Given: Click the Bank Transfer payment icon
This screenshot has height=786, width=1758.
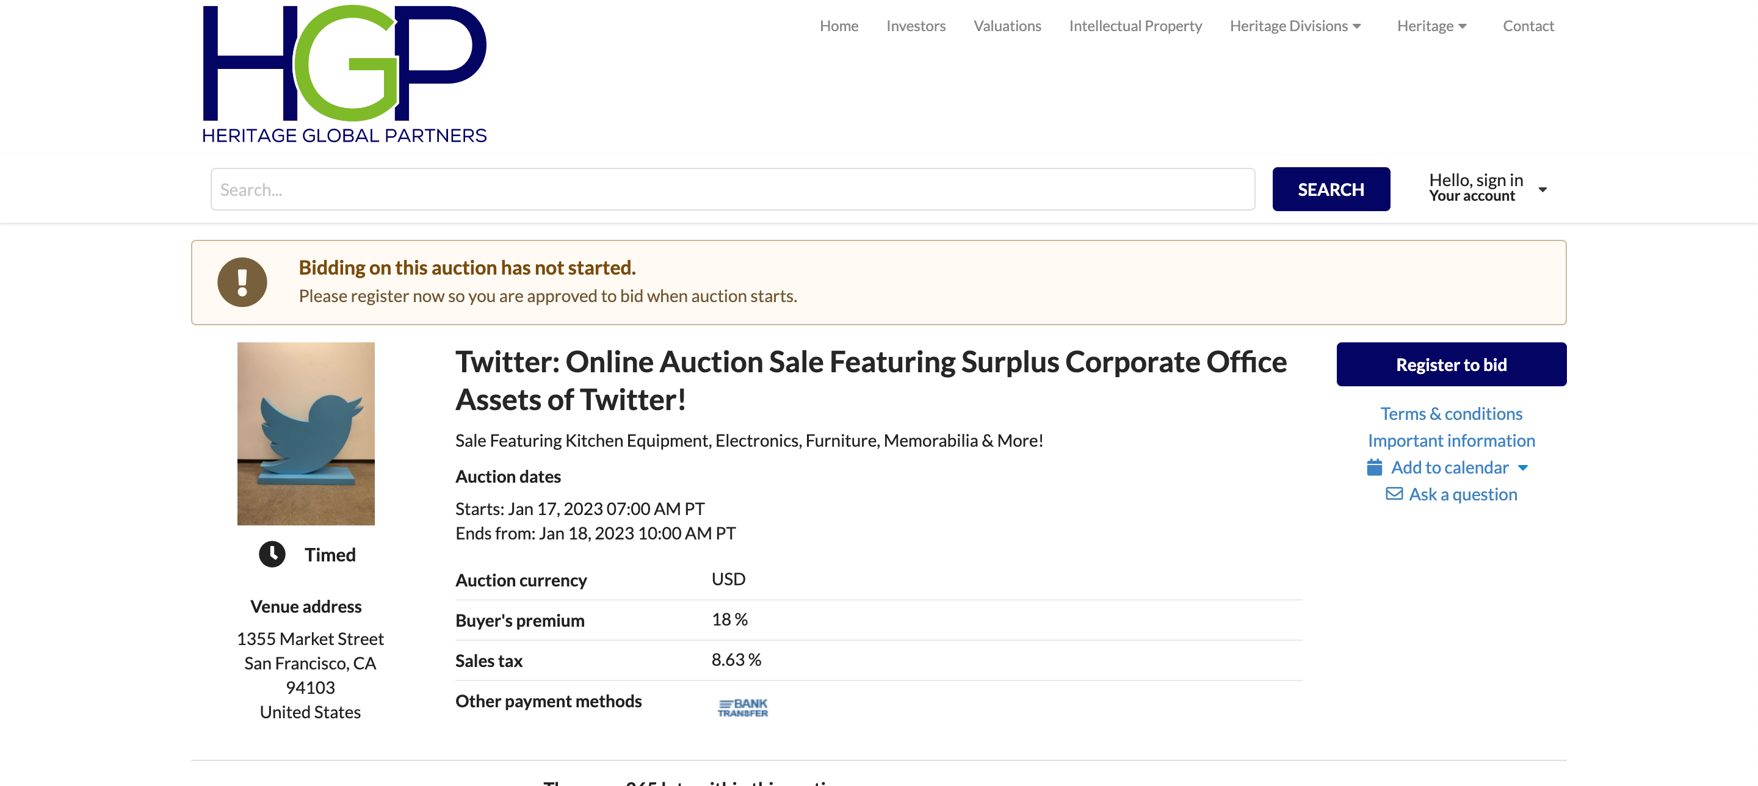Looking at the screenshot, I should click(742, 707).
